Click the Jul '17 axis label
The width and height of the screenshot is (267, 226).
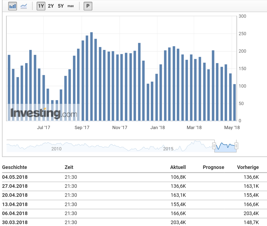point(44,127)
